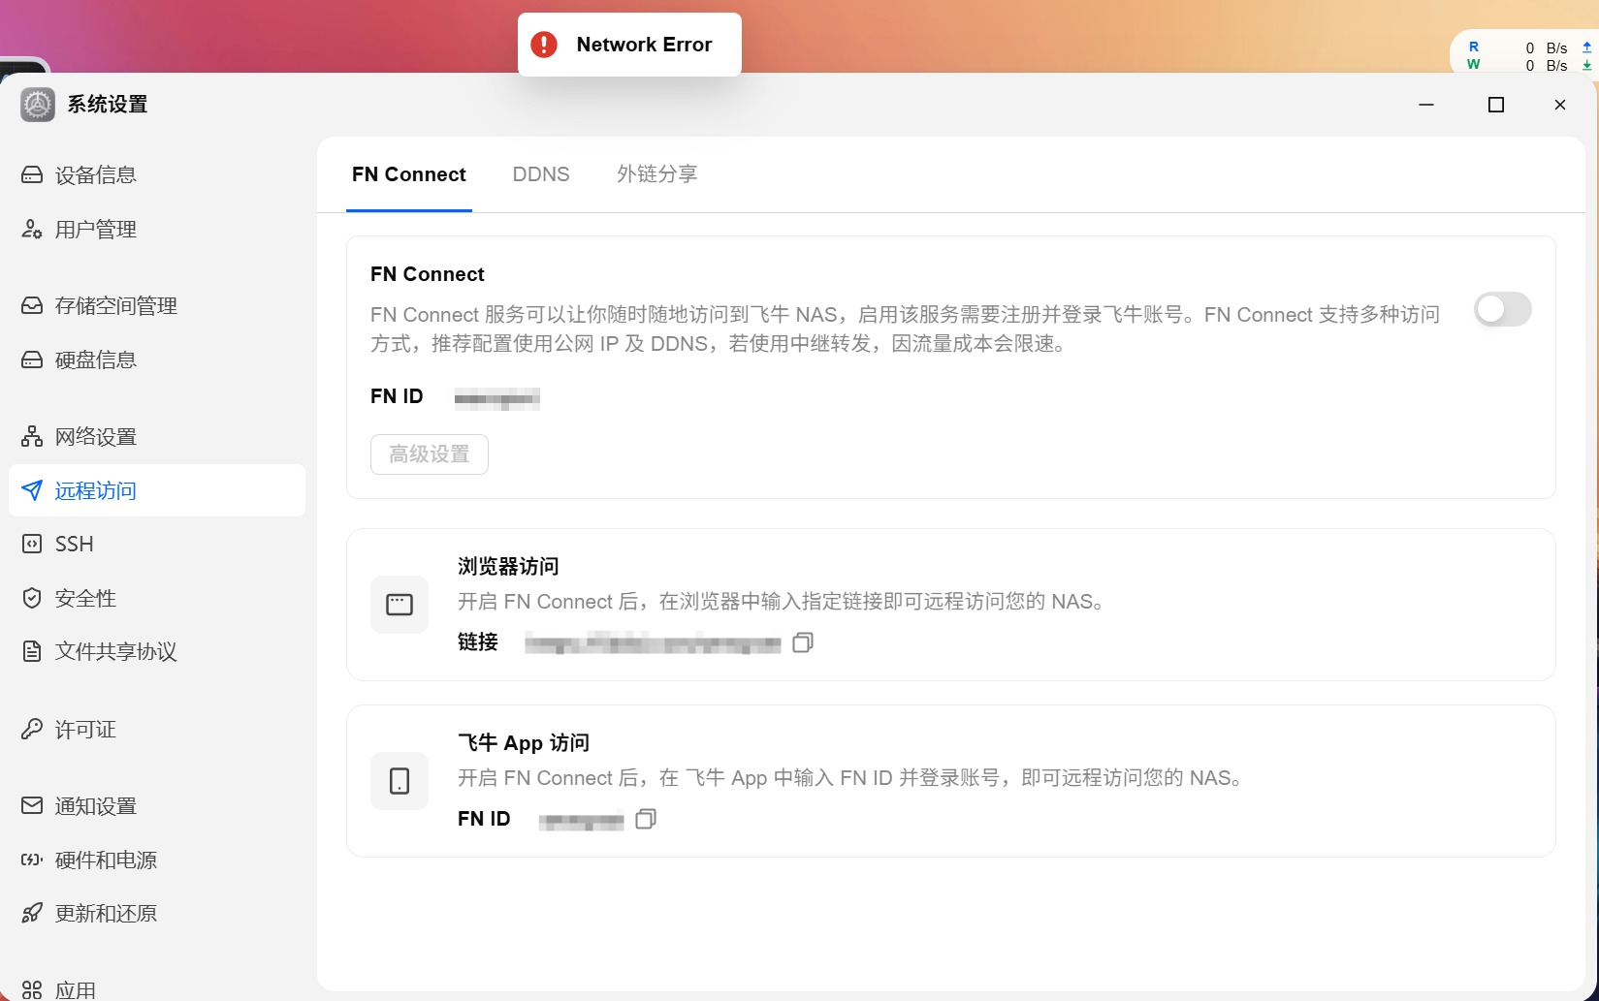The height and width of the screenshot is (1001, 1599).
Task: Enable the FN Connect toggle switch
Action: point(1502,309)
